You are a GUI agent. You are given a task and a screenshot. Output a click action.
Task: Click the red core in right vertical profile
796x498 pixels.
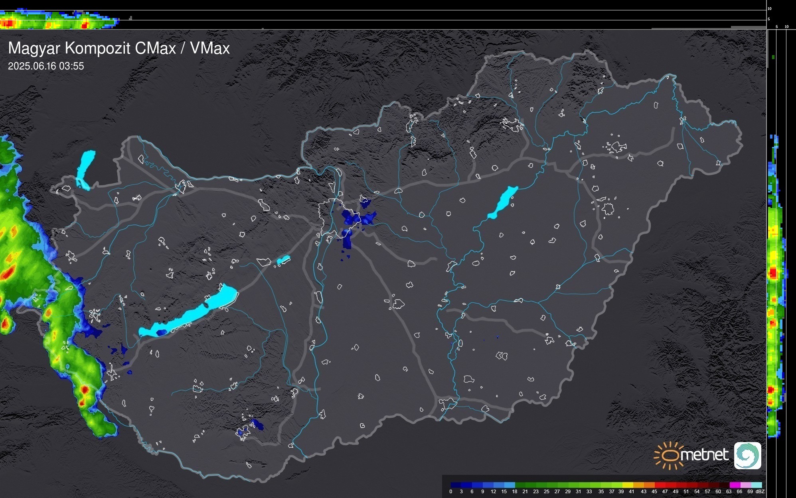tap(773, 273)
